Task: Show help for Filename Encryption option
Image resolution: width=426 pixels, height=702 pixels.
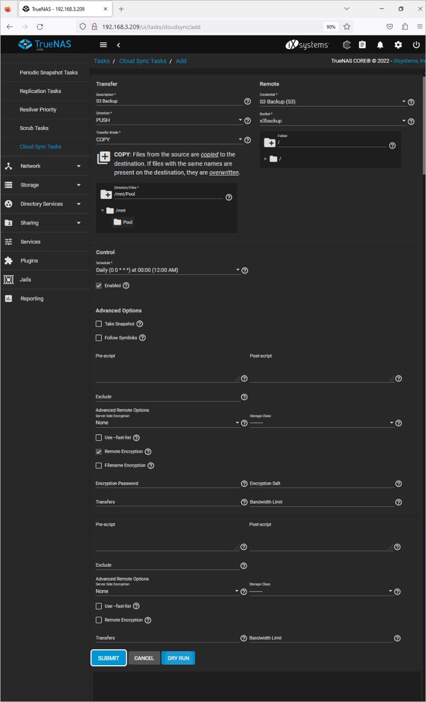Action: click(151, 466)
